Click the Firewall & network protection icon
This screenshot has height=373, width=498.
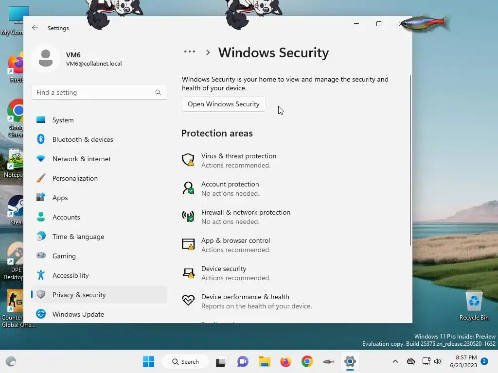188,216
